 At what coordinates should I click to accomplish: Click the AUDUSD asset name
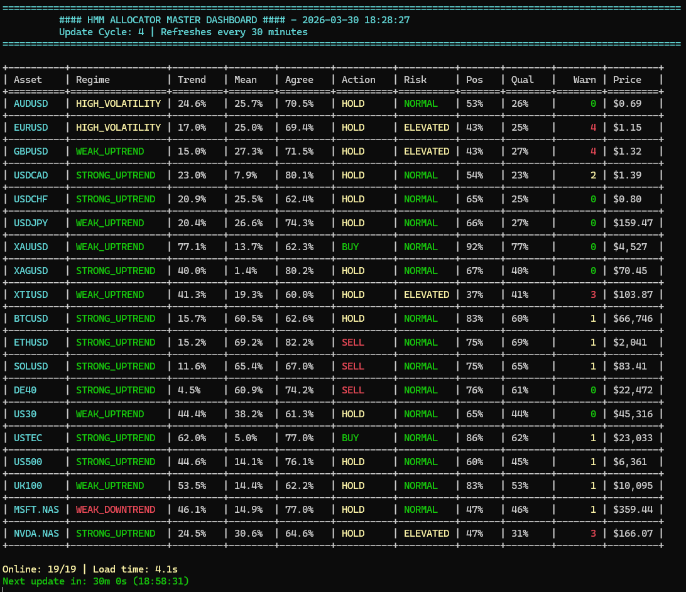tap(31, 104)
